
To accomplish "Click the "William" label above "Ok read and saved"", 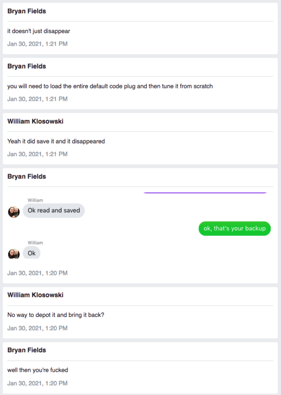I will click(x=35, y=201).
